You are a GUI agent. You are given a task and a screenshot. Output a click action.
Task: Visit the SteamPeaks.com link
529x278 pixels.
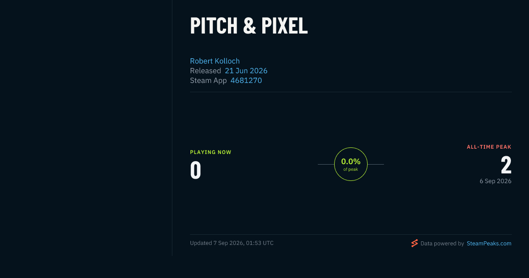pos(489,243)
